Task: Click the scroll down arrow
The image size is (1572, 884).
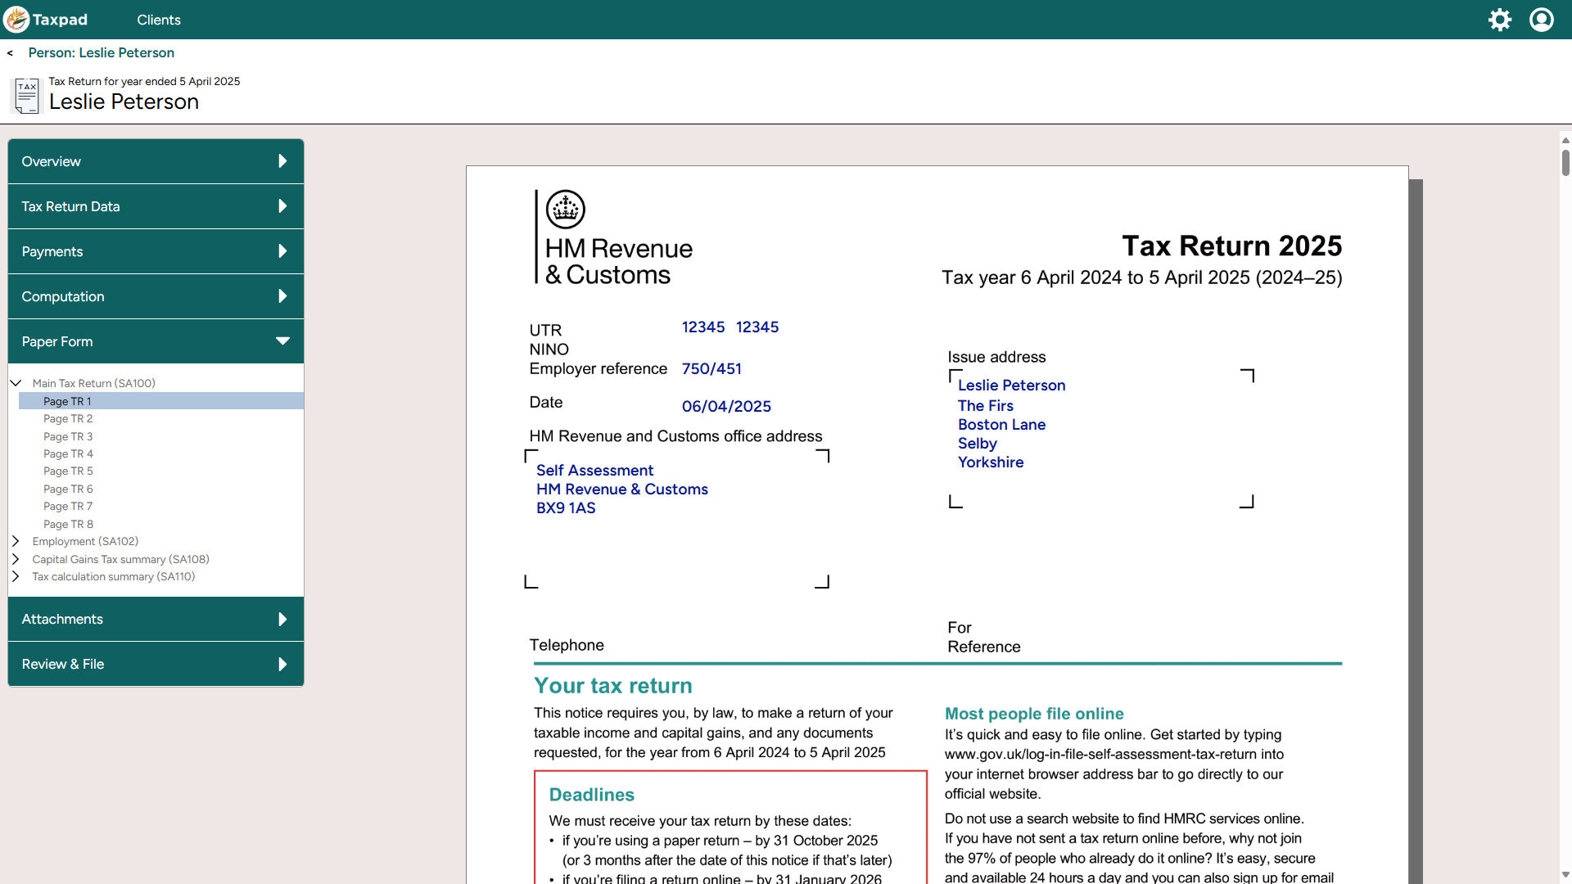Action: (x=1565, y=874)
